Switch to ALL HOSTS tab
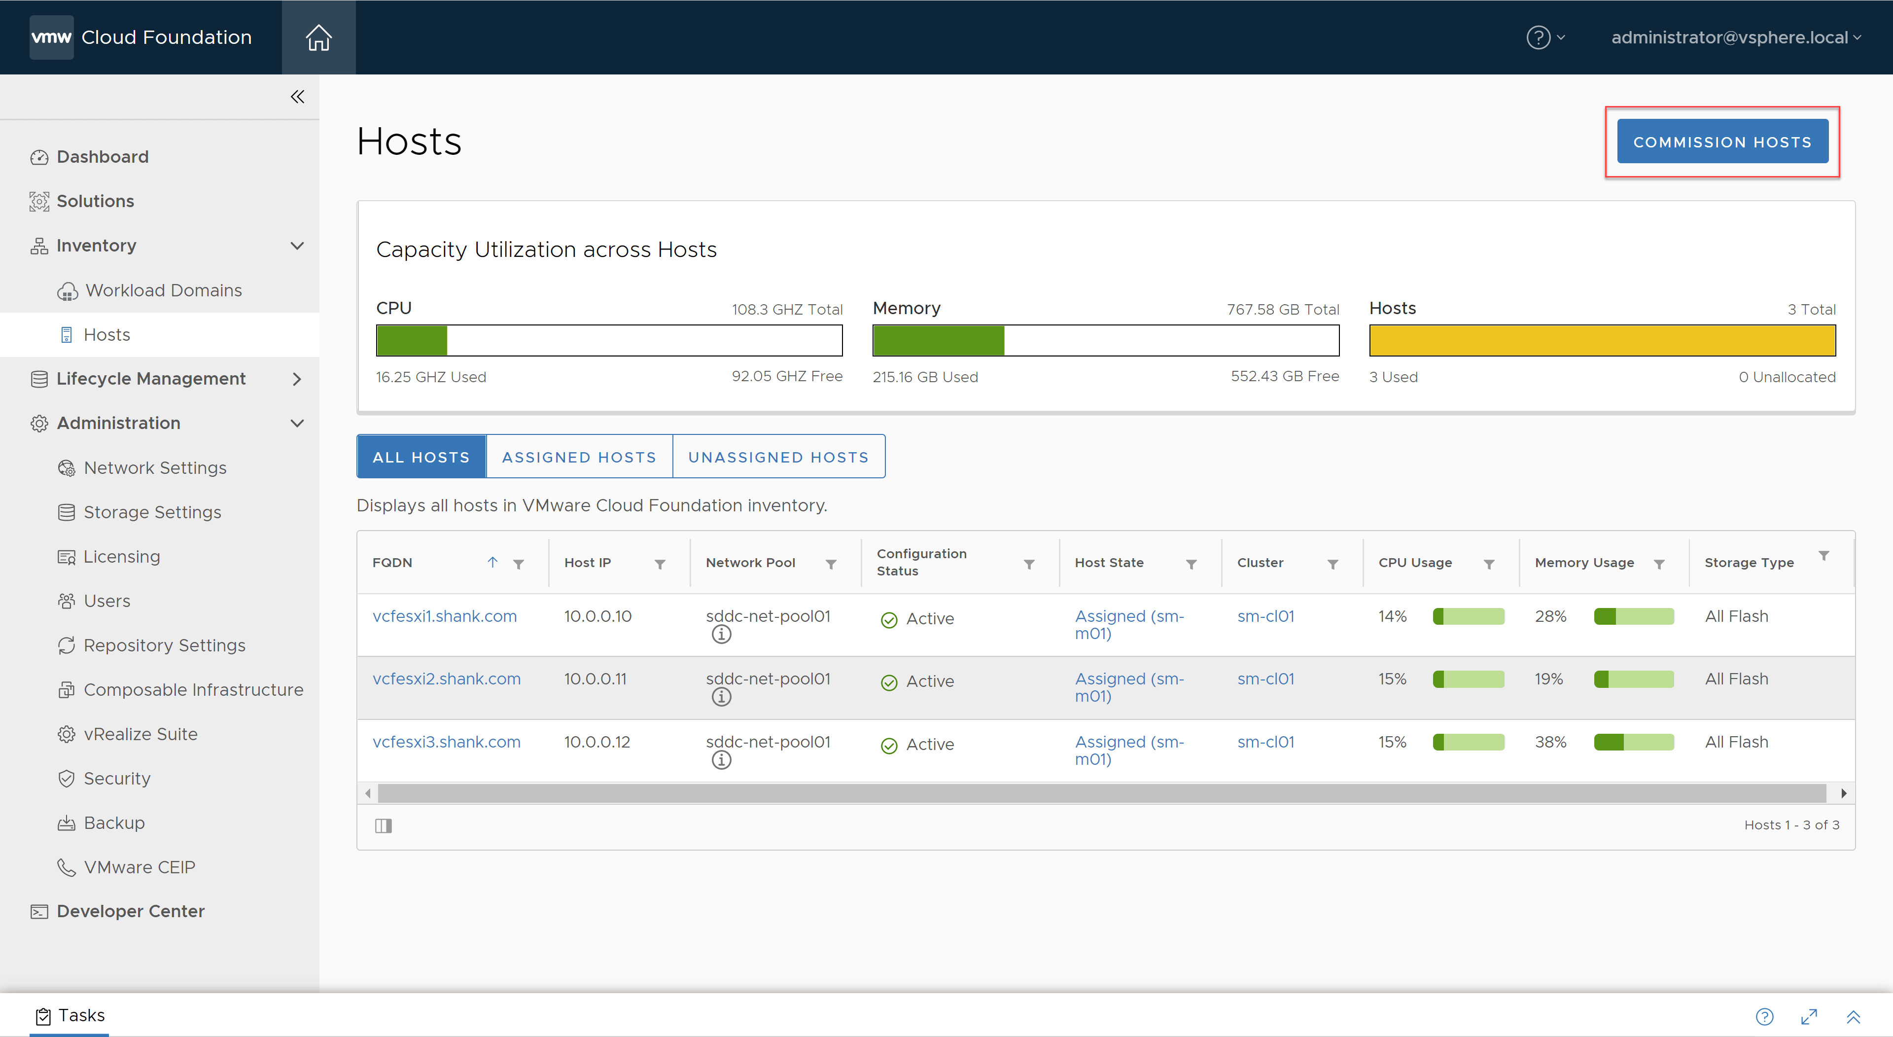1893x1037 pixels. click(x=421, y=457)
